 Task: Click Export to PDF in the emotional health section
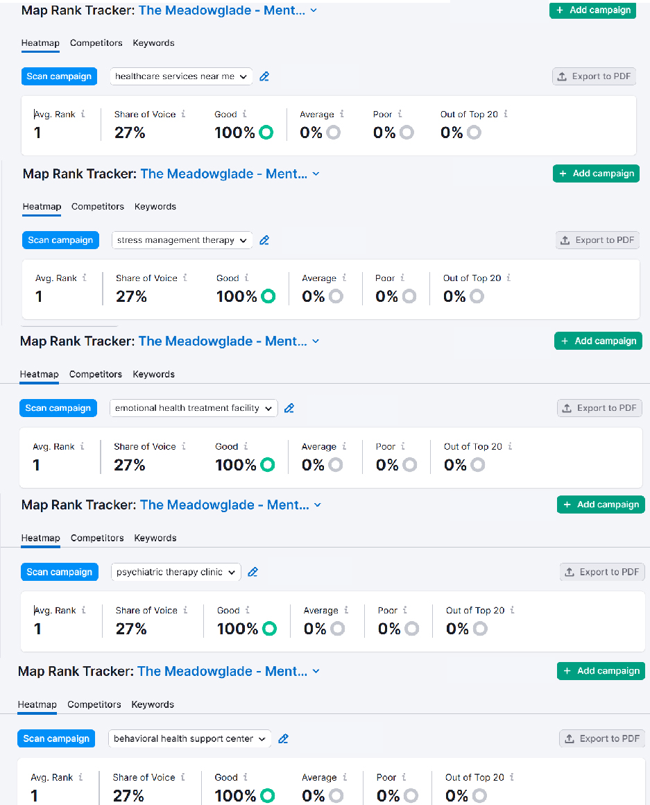point(599,408)
